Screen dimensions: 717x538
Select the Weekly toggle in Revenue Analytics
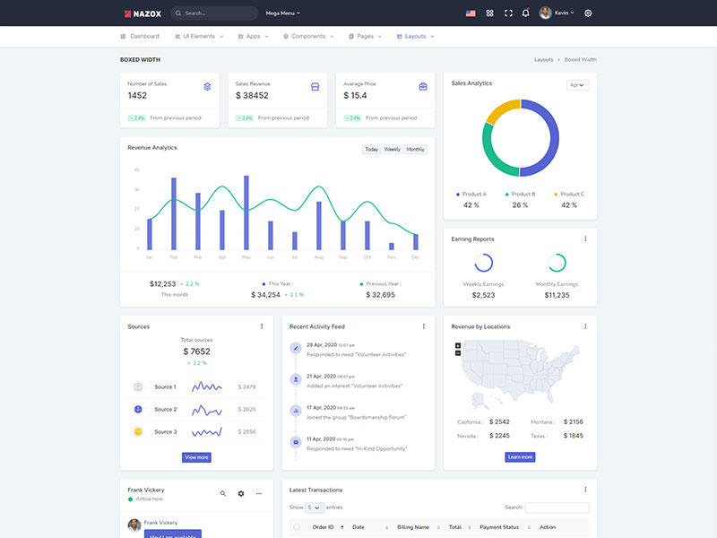point(392,149)
